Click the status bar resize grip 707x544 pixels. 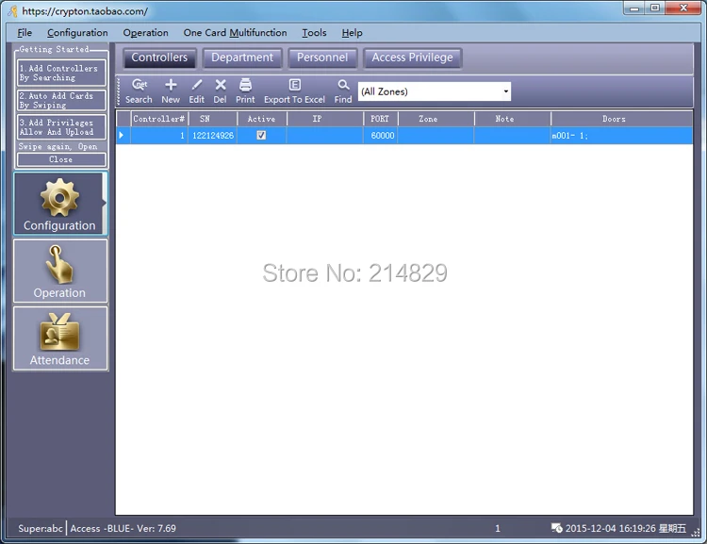click(x=696, y=533)
